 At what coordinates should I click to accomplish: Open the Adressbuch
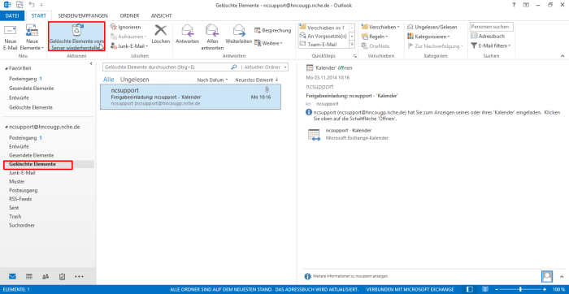(488, 37)
